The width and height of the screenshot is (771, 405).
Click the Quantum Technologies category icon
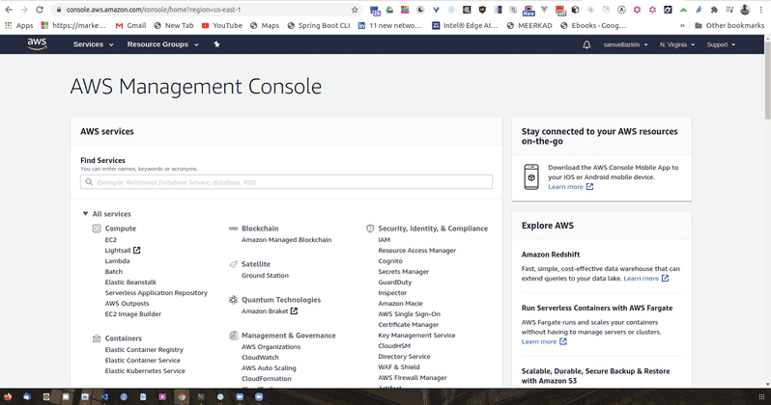pyautogui.click(x=233, y=300)
